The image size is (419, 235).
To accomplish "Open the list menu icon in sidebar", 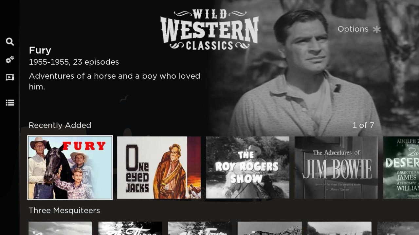I will 10,103.
